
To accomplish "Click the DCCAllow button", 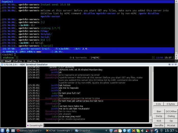I will coord(171,111).
